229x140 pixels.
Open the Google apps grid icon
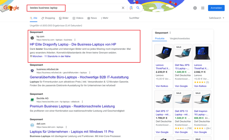point(203,8)
